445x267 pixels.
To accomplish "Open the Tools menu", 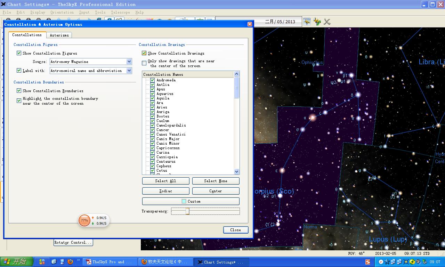I will tap(100, 12).
